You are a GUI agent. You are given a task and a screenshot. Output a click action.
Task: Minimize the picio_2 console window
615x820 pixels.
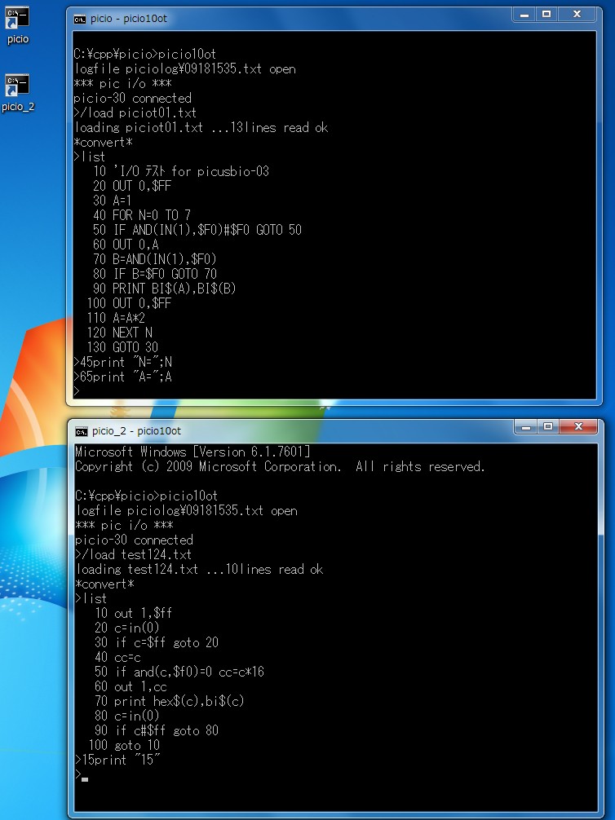coord(526,427)
